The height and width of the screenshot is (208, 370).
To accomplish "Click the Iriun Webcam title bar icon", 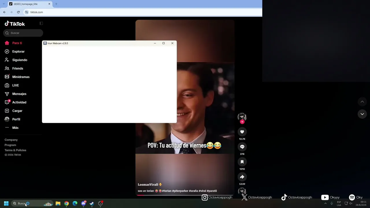I will (x=45, y=43).
